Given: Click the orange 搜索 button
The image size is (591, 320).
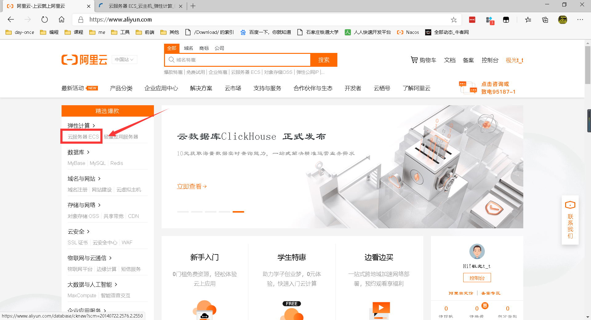Looking at the screenshot, I should 324,60.
